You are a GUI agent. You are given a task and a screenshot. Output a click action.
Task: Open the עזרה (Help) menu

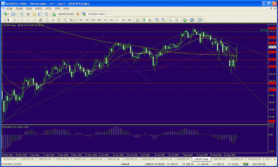(66, 8)
